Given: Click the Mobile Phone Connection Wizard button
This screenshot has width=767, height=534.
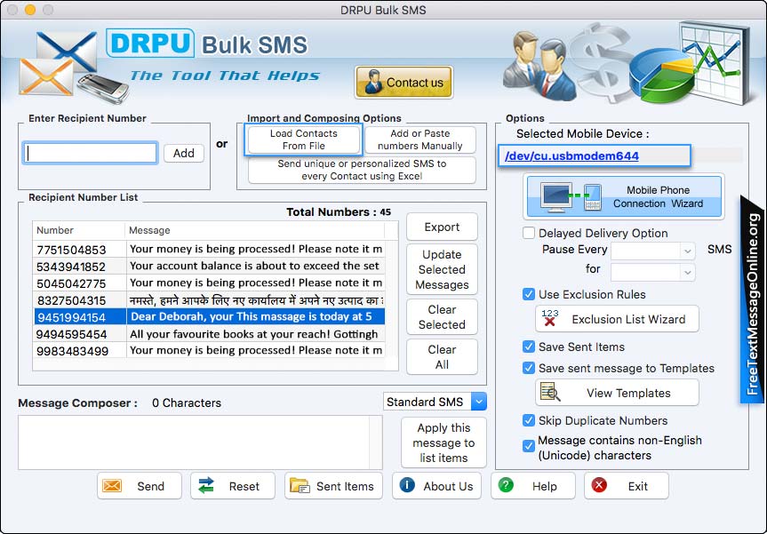Looking at the screenshot, I should (624, 196).
